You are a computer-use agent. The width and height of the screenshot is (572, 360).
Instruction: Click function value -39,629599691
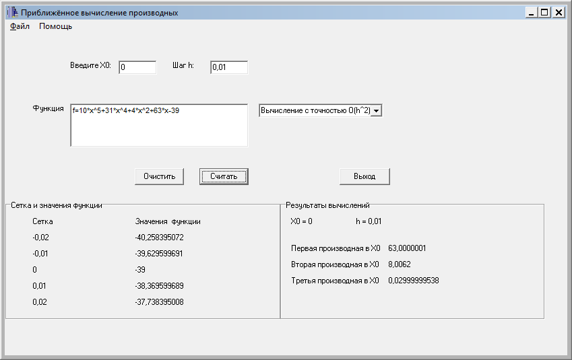click(159, 253)
